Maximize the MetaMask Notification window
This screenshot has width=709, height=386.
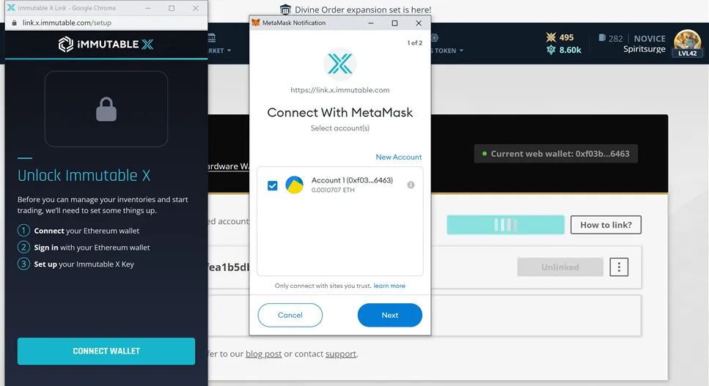click(x=394, y=23)
